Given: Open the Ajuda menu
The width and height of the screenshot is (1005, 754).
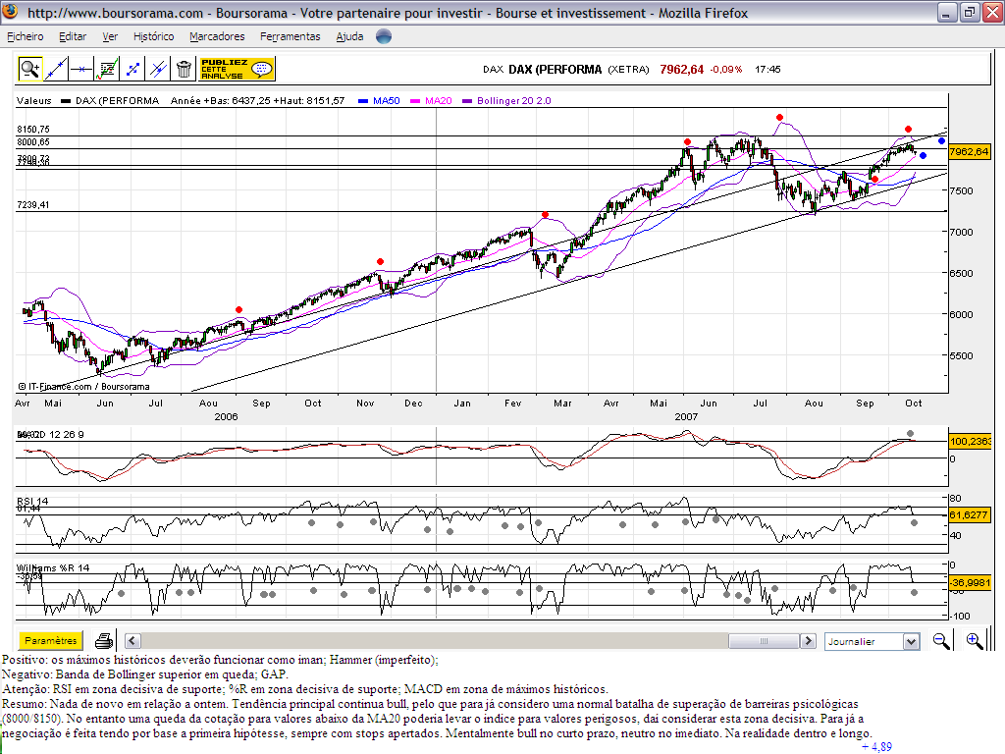Looking at the screenshot, I should pyautogui.click(x=350, y=36).
